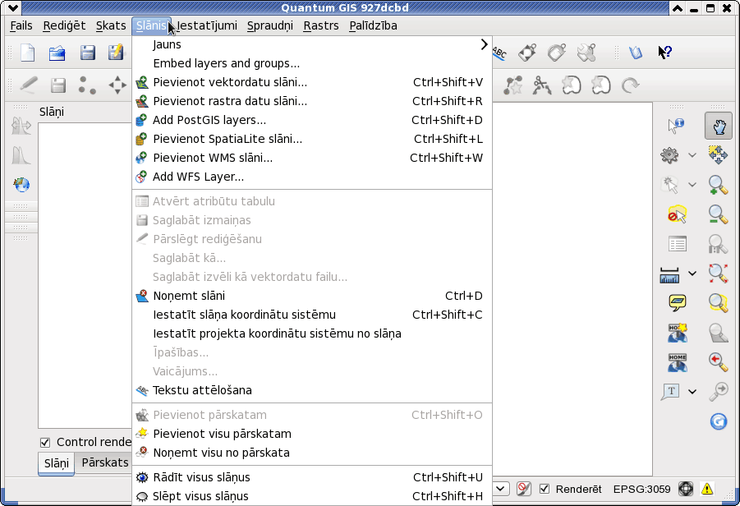This screenshot has height=506, width=740.
Task: Open the Palīdzība menu
Action: (373, 25)
